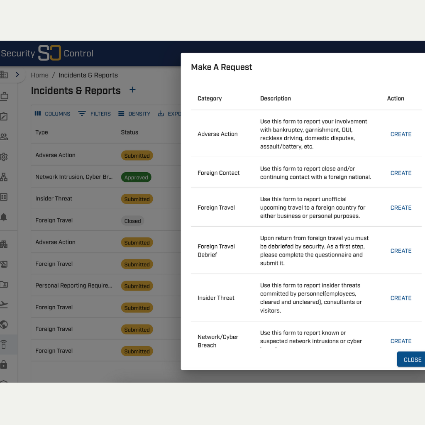Open the settings gear in the sidebar
The height and width of the screenshot is (425, 425).
click(4, 157)
